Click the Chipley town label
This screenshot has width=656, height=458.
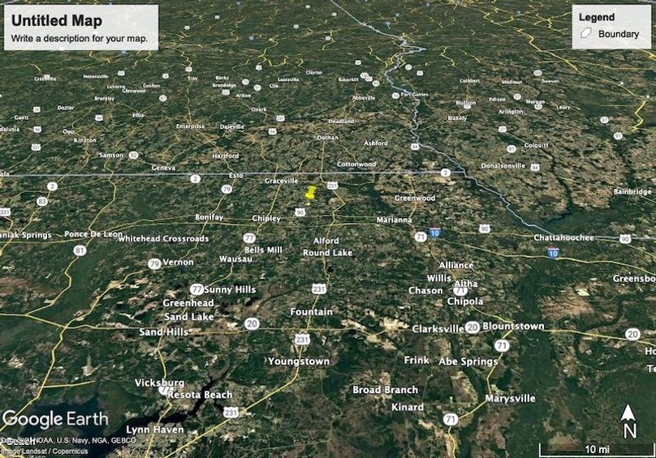pyautogui.click(x=266, y=218)
